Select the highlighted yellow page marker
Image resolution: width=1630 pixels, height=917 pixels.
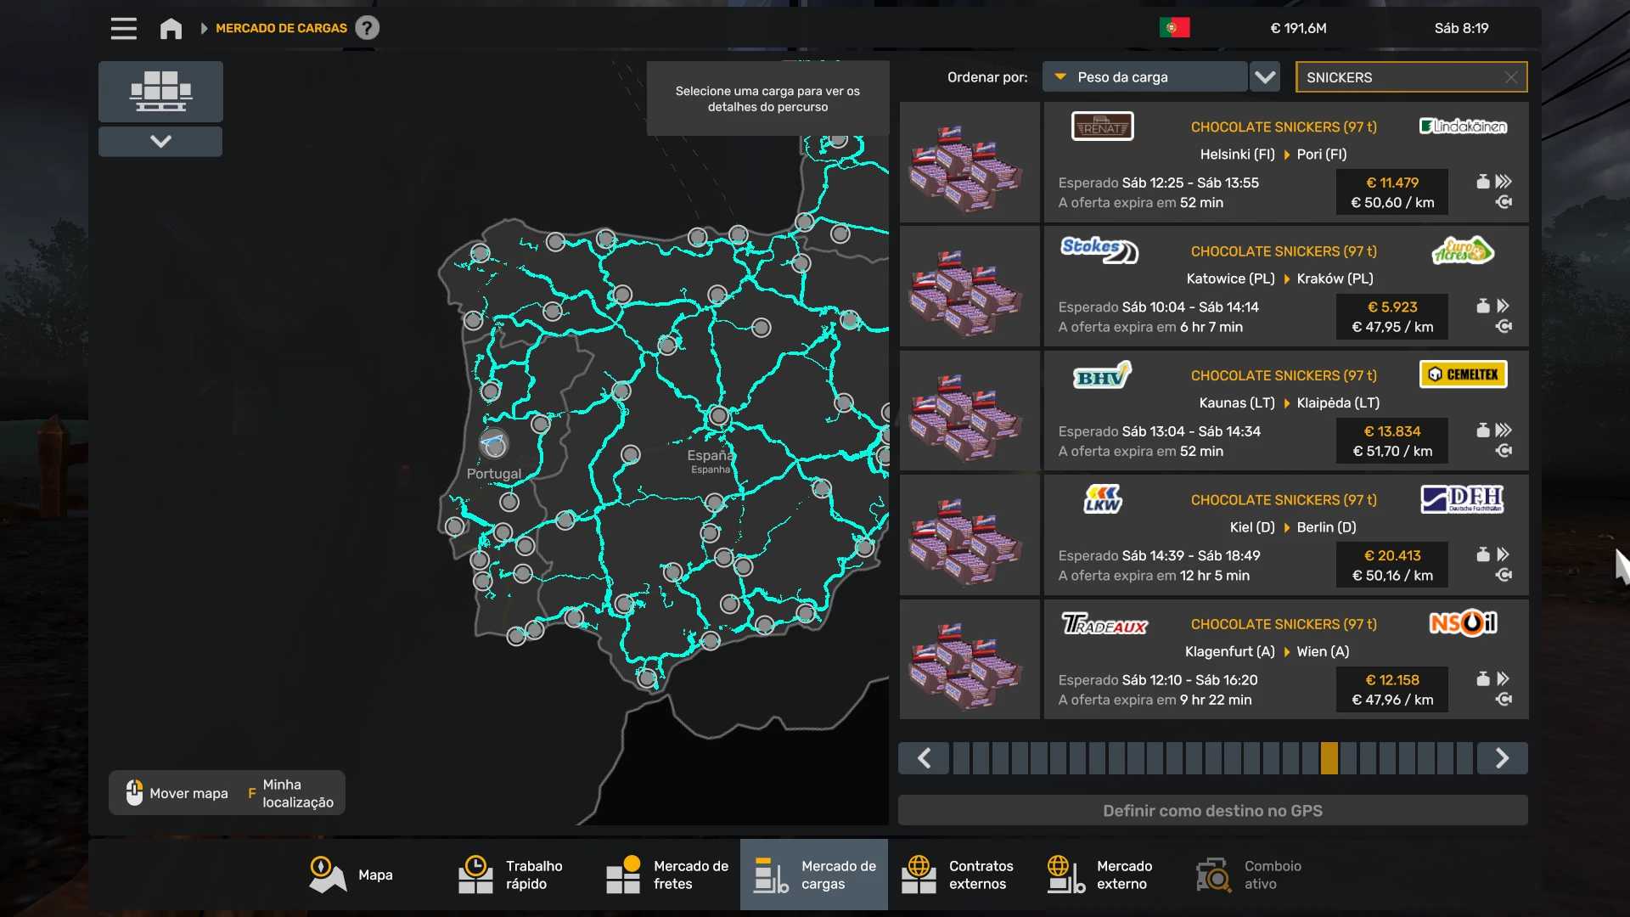click(x=1329, y=758)
